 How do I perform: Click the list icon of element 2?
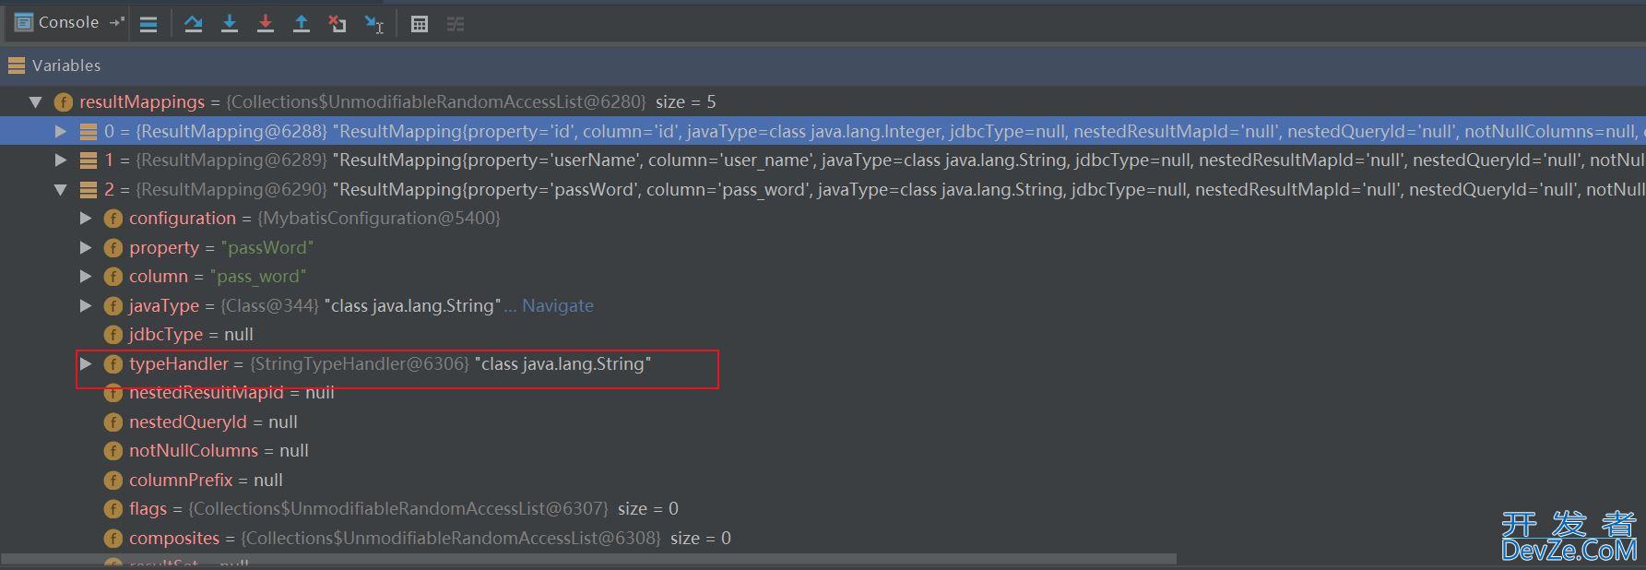coord(89,189)
